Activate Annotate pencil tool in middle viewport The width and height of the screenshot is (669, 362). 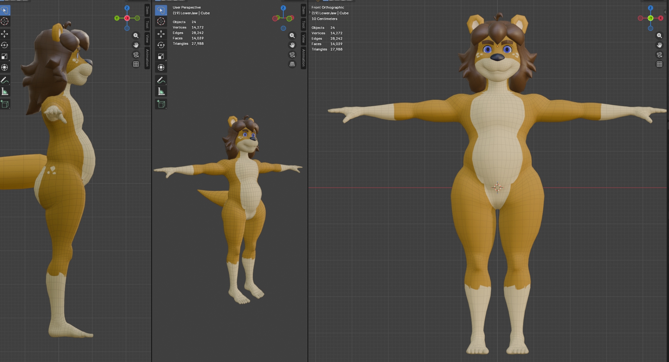(161, 80)
